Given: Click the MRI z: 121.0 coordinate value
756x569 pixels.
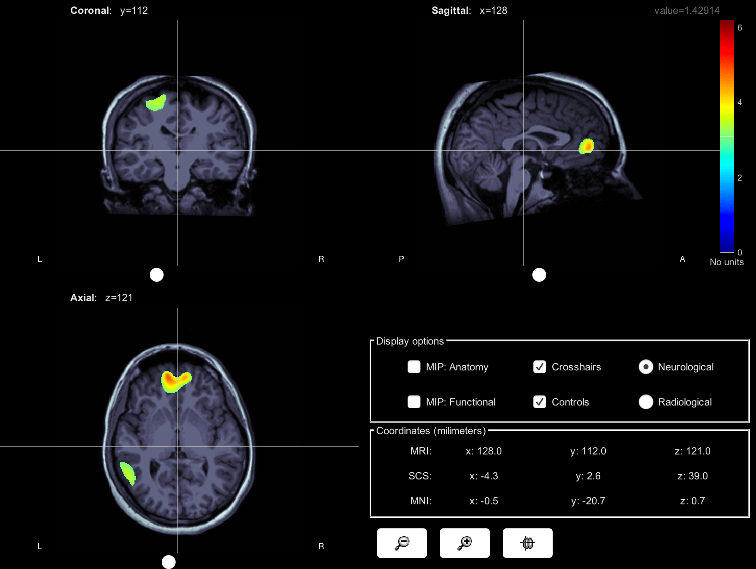Looking at the screenshot, I should tap(692, 451).
